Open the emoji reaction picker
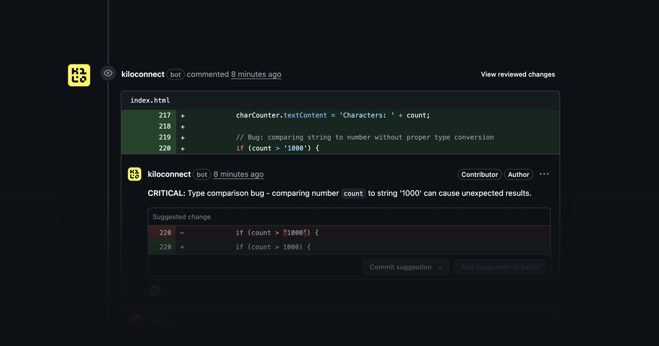 click(x=155, y=291)
